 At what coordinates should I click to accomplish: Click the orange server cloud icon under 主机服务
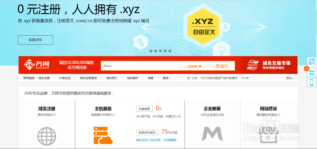[x=103, y=135]
